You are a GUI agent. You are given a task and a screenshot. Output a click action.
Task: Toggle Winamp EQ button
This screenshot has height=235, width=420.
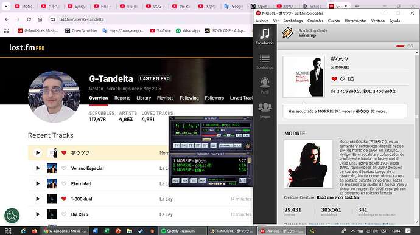coord(239,135)
